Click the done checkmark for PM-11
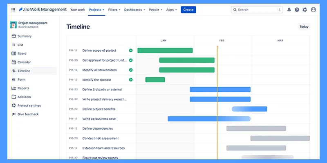 pos(131,51)
